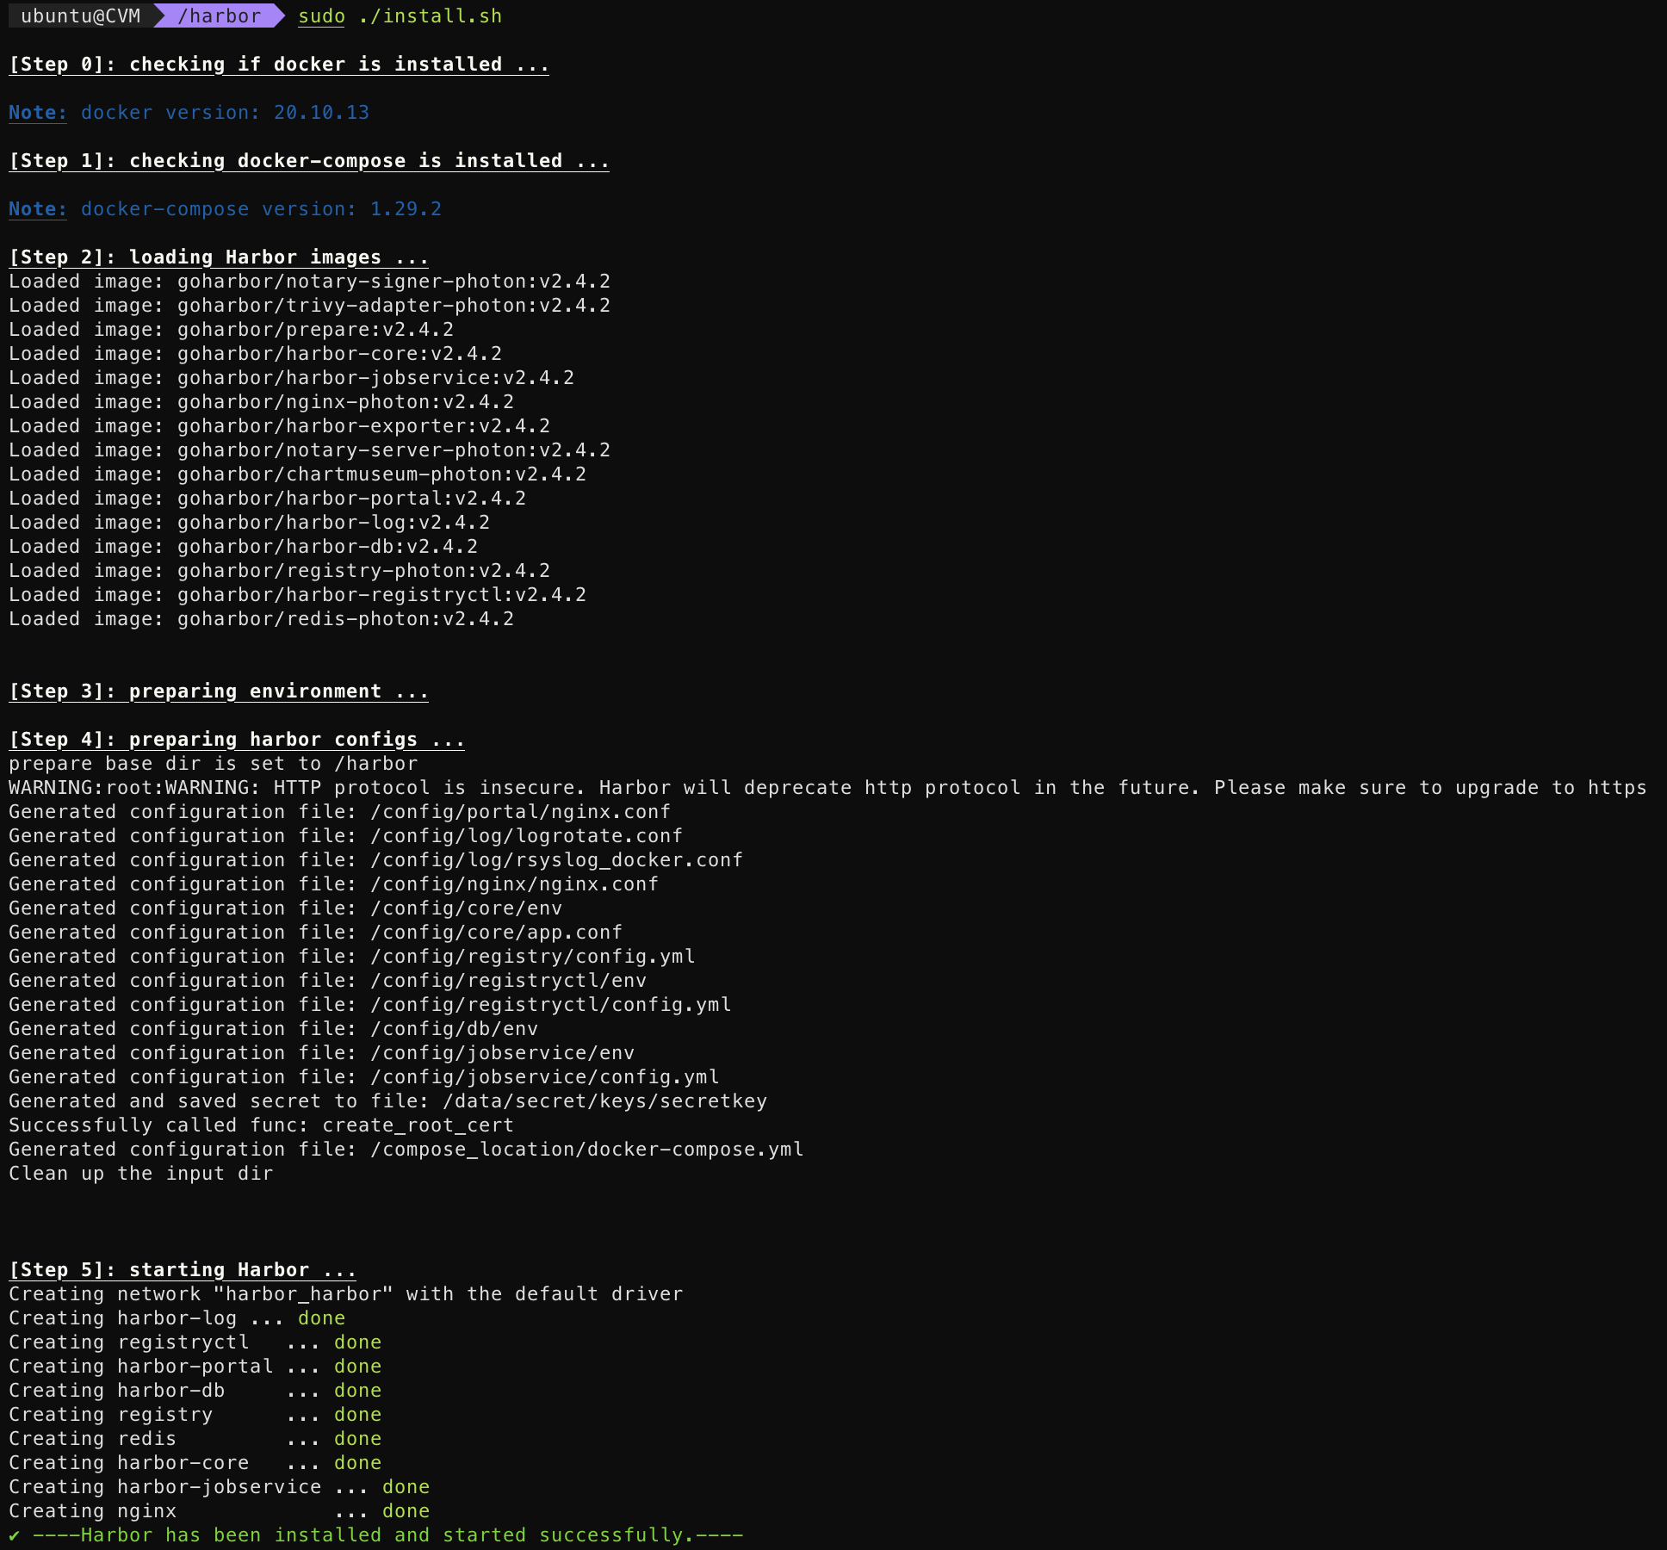Screen dimensions: 1667x1550
Task: Select the redis-photon:v2.4.2 image line
Action: [x=262, y=619]
